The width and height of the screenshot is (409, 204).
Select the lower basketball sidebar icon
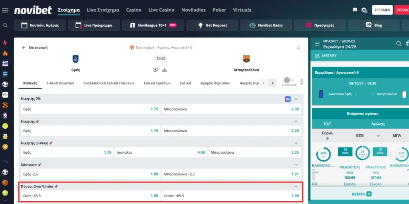click(x=5, y=182)
